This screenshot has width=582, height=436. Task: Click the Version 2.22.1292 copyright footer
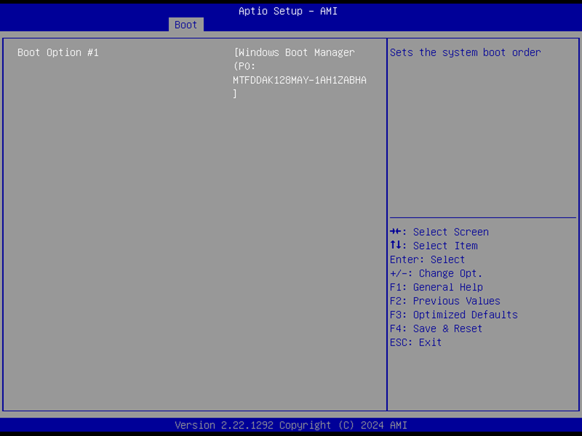291,425
